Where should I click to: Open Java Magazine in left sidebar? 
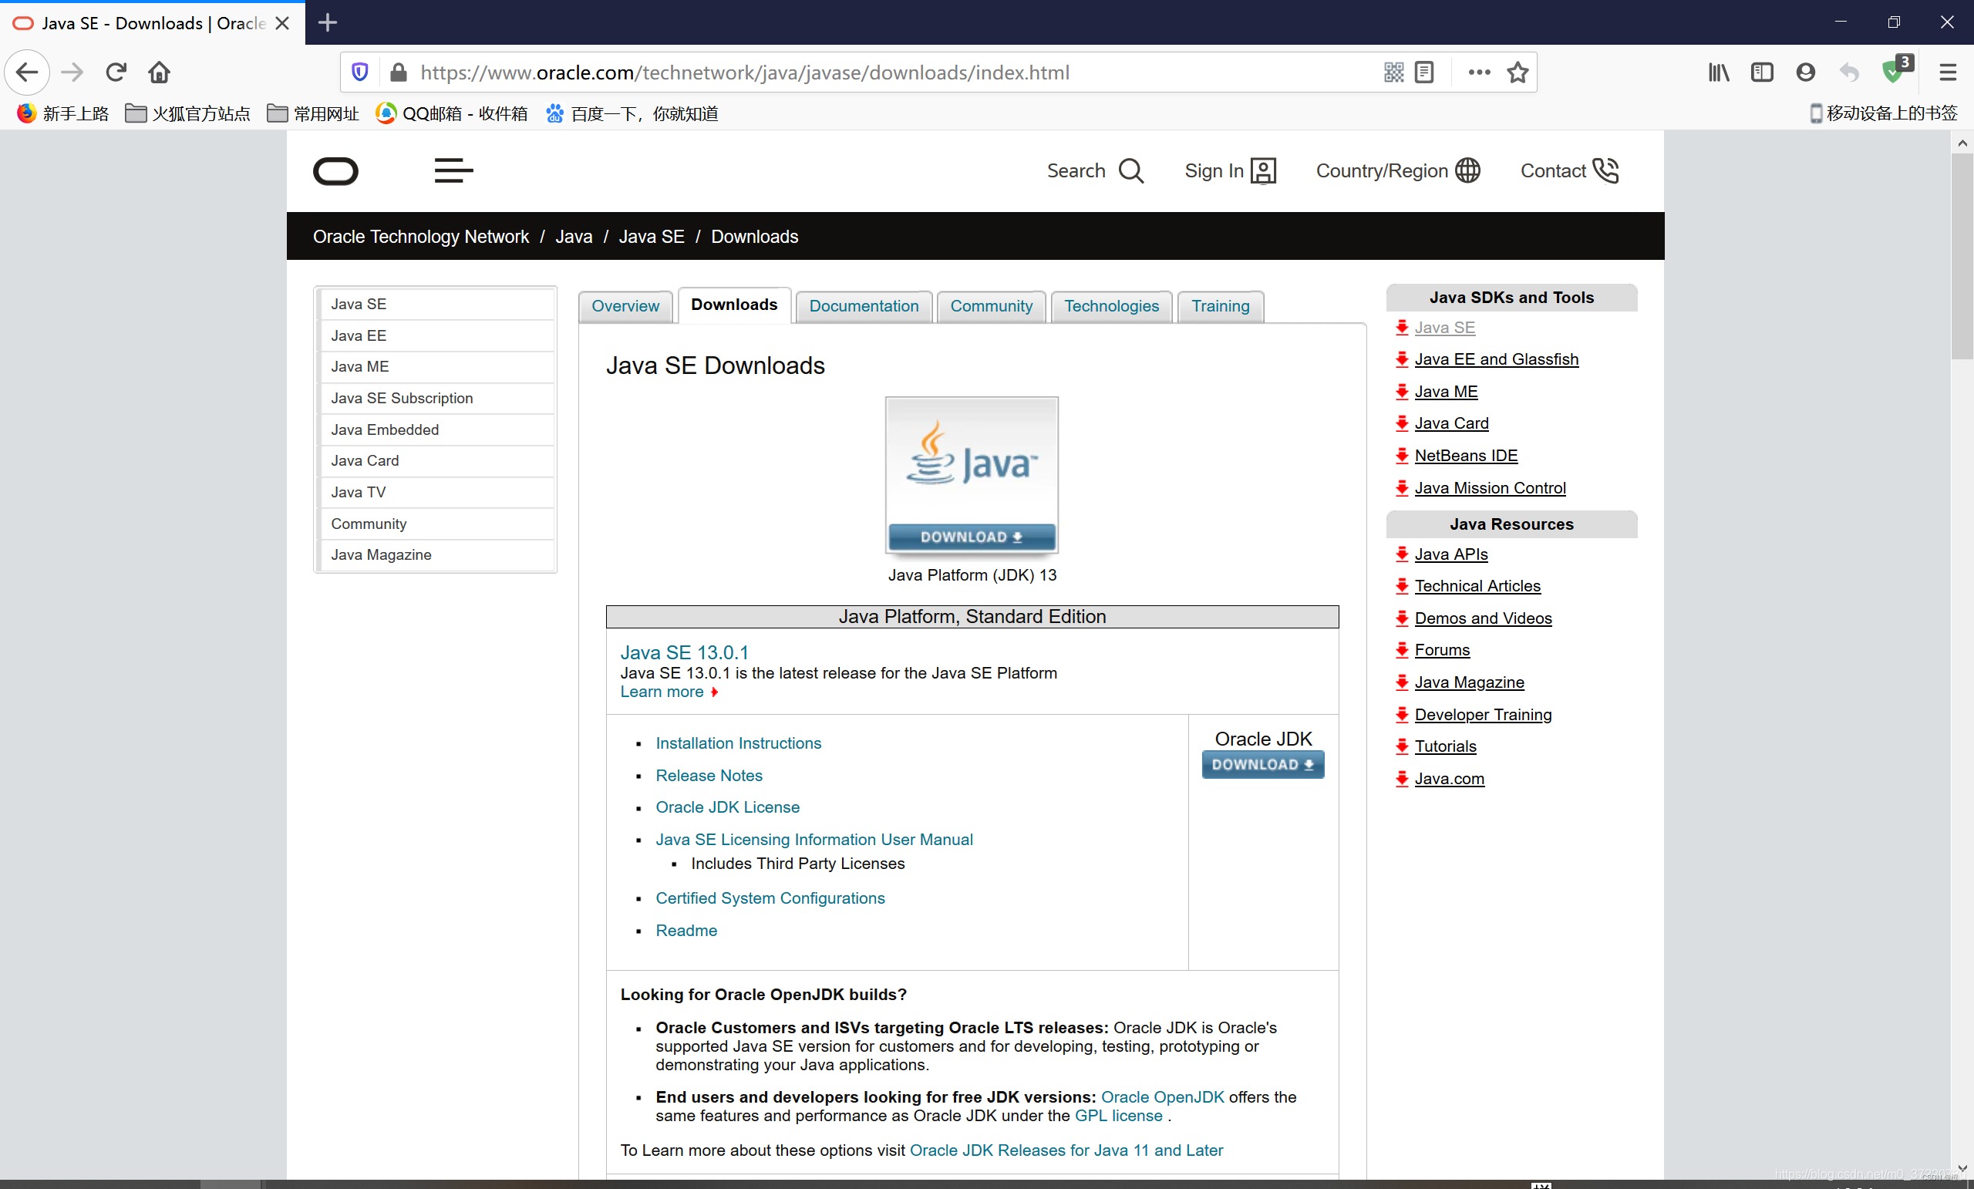pos(436,554)
